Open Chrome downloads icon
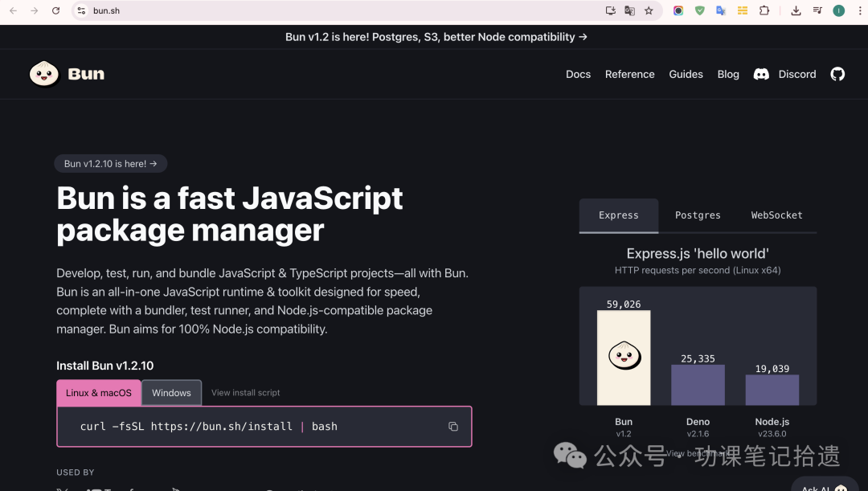This screenshot has width=868, height=491. click(796, 10)
